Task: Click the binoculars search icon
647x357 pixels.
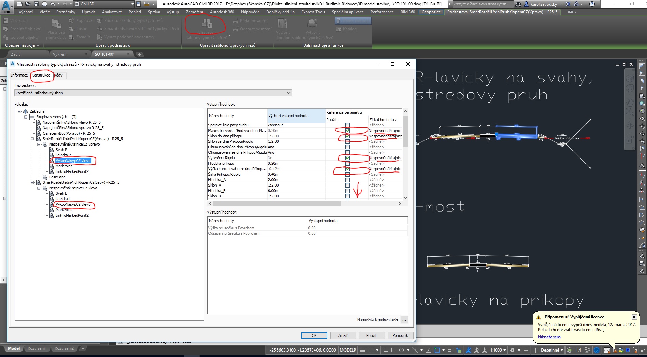Action: 518,4
